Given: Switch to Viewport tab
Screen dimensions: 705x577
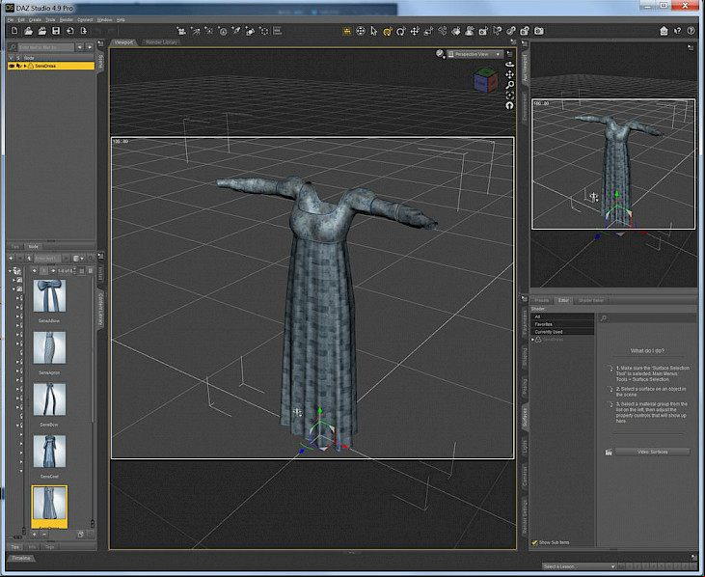Looking at the screenshot, I should [x=123, y=41].
